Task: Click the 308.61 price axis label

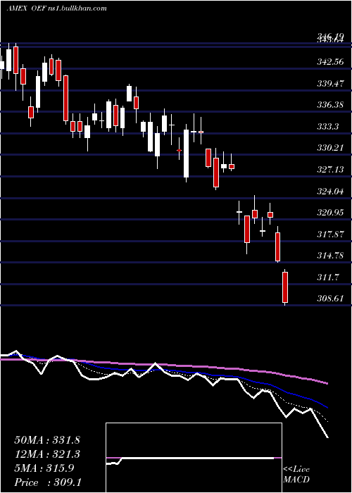Action: click(330, 299)
